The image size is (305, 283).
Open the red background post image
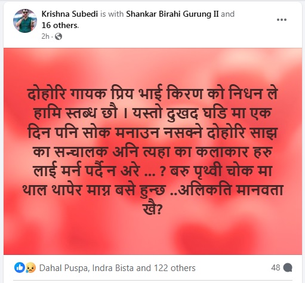(x=153, y=151)
